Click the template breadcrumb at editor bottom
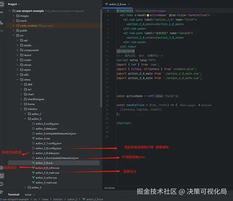 (x=110, y=188)
